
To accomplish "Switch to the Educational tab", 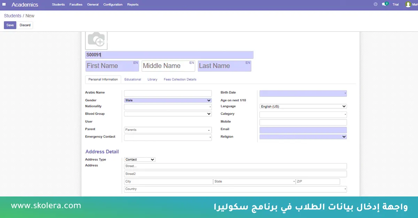I will 133,79.
